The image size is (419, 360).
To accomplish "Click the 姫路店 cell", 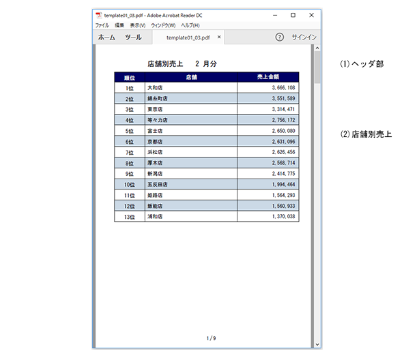I will pos(191,195).
